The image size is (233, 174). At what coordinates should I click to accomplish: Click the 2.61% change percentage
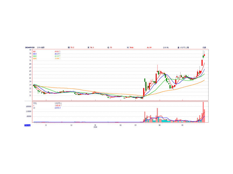click(166, 47)
